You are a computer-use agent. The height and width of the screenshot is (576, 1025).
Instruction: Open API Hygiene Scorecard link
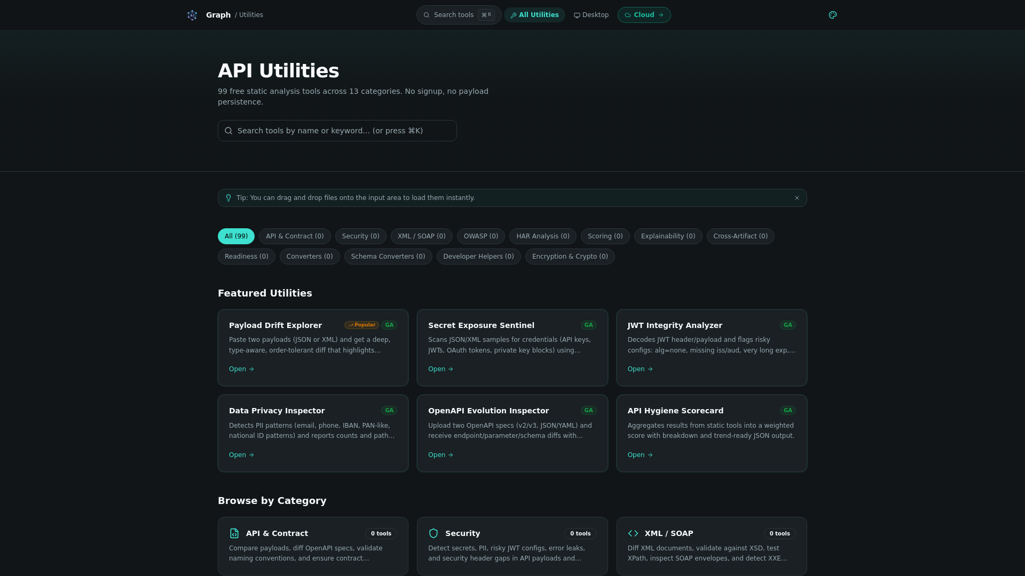(640, 455)
